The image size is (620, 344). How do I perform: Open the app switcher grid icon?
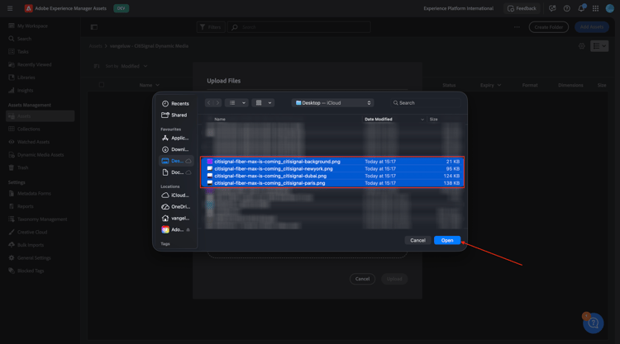595,8
